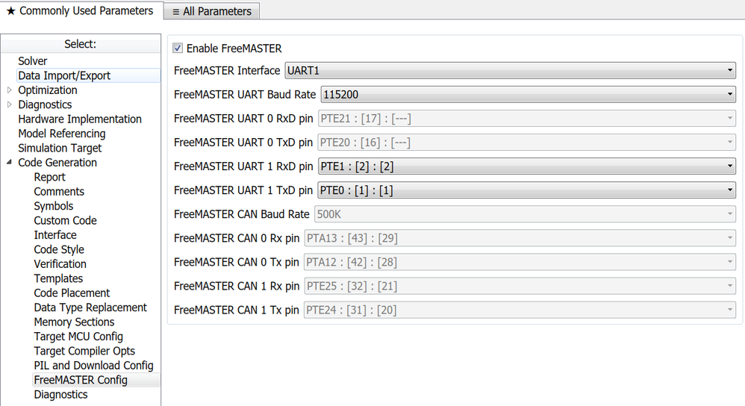Open the Target MCU Config page

click(78, 337)
